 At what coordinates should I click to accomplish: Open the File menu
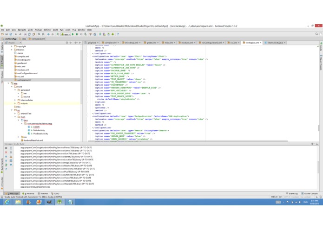[2, 30]
